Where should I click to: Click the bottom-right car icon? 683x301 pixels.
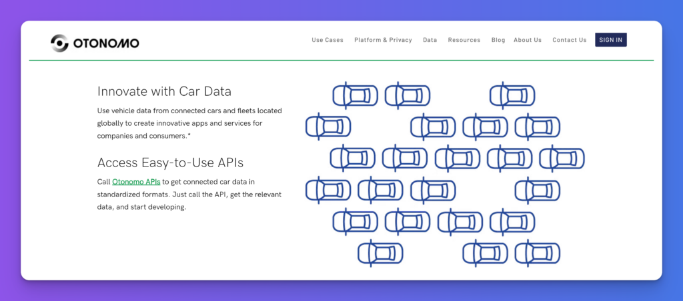537,254
